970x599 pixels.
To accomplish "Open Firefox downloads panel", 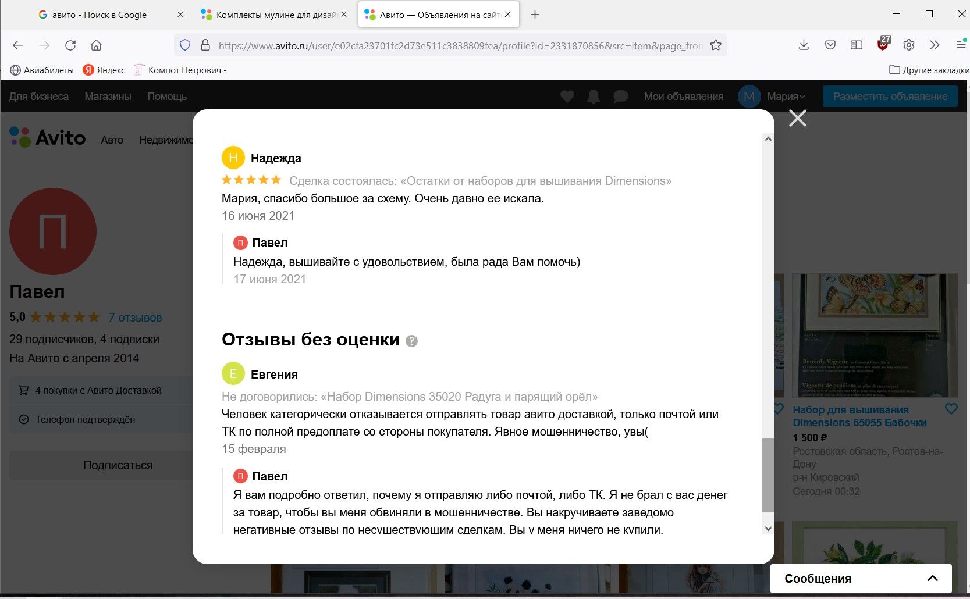I will point(804,45).
